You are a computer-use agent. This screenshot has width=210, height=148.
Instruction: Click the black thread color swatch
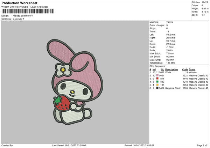tap(157, 88)
